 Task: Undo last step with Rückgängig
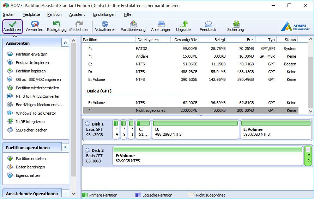coord(57,26)
